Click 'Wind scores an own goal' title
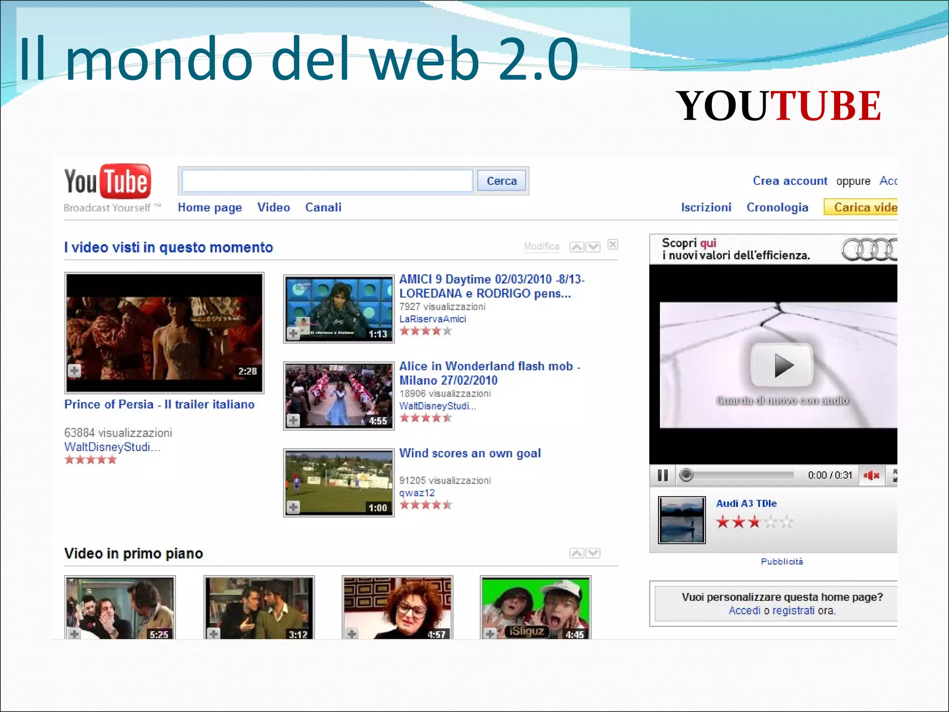Image resolution: width=949 pixels, height=712 pixels. click(470, 453)
